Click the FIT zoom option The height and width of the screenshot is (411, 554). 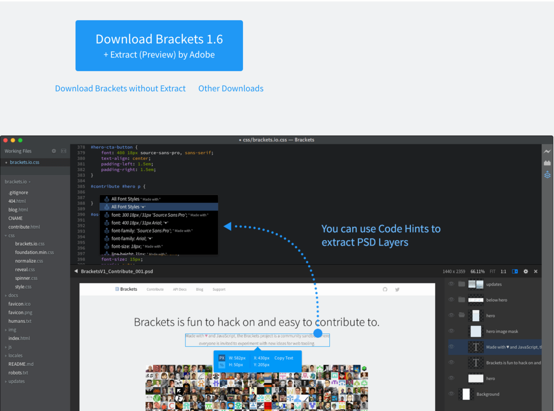pos(492,271)
